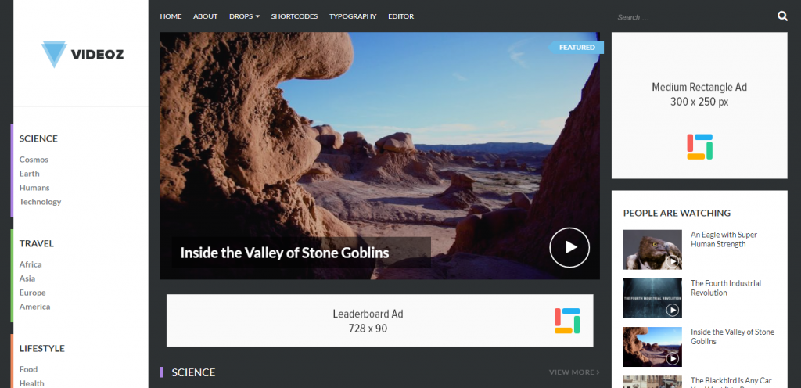Click the Medium Rectangle Ad logo icon

699,147
